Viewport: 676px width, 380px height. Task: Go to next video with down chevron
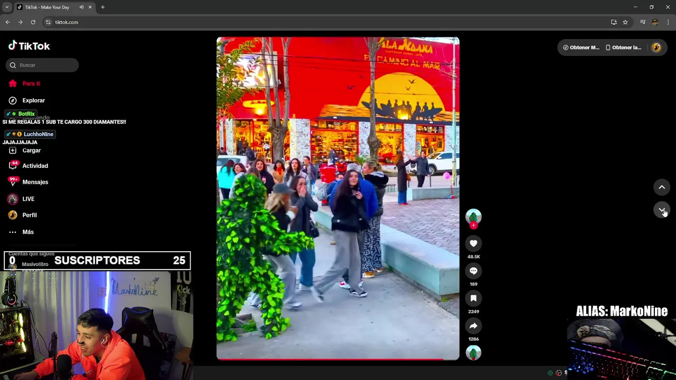pyautogui.click(x=662, y=210)
